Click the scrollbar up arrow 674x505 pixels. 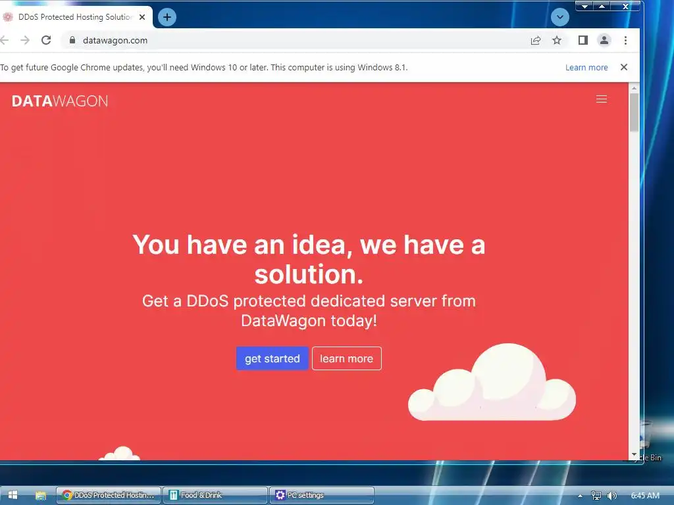[x=634, y=88]
